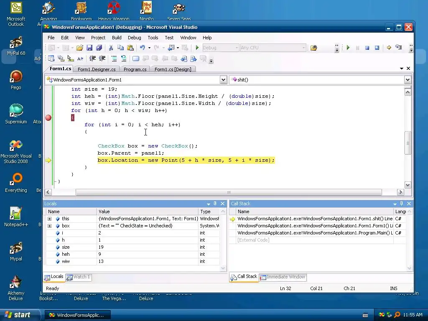Image resolution: width=428 pixels, height=321 pixels.
Task: Undo the last edit with the Undo arrow
Action: pyautogui.click(x=142, y=48)
